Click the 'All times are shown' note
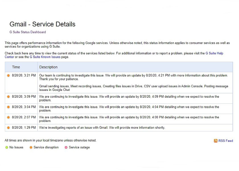This screenshot has height=171, width=239. tap(50, 140)
